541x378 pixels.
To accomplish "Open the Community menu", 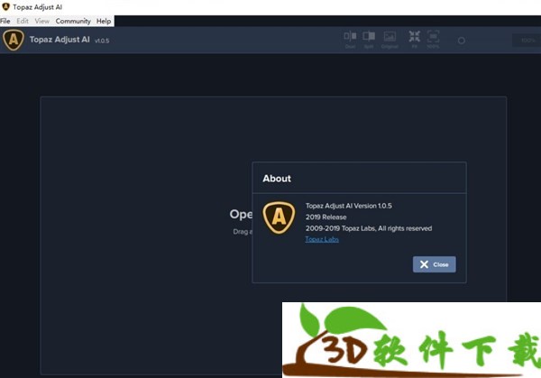I will (x=73, y=21).
